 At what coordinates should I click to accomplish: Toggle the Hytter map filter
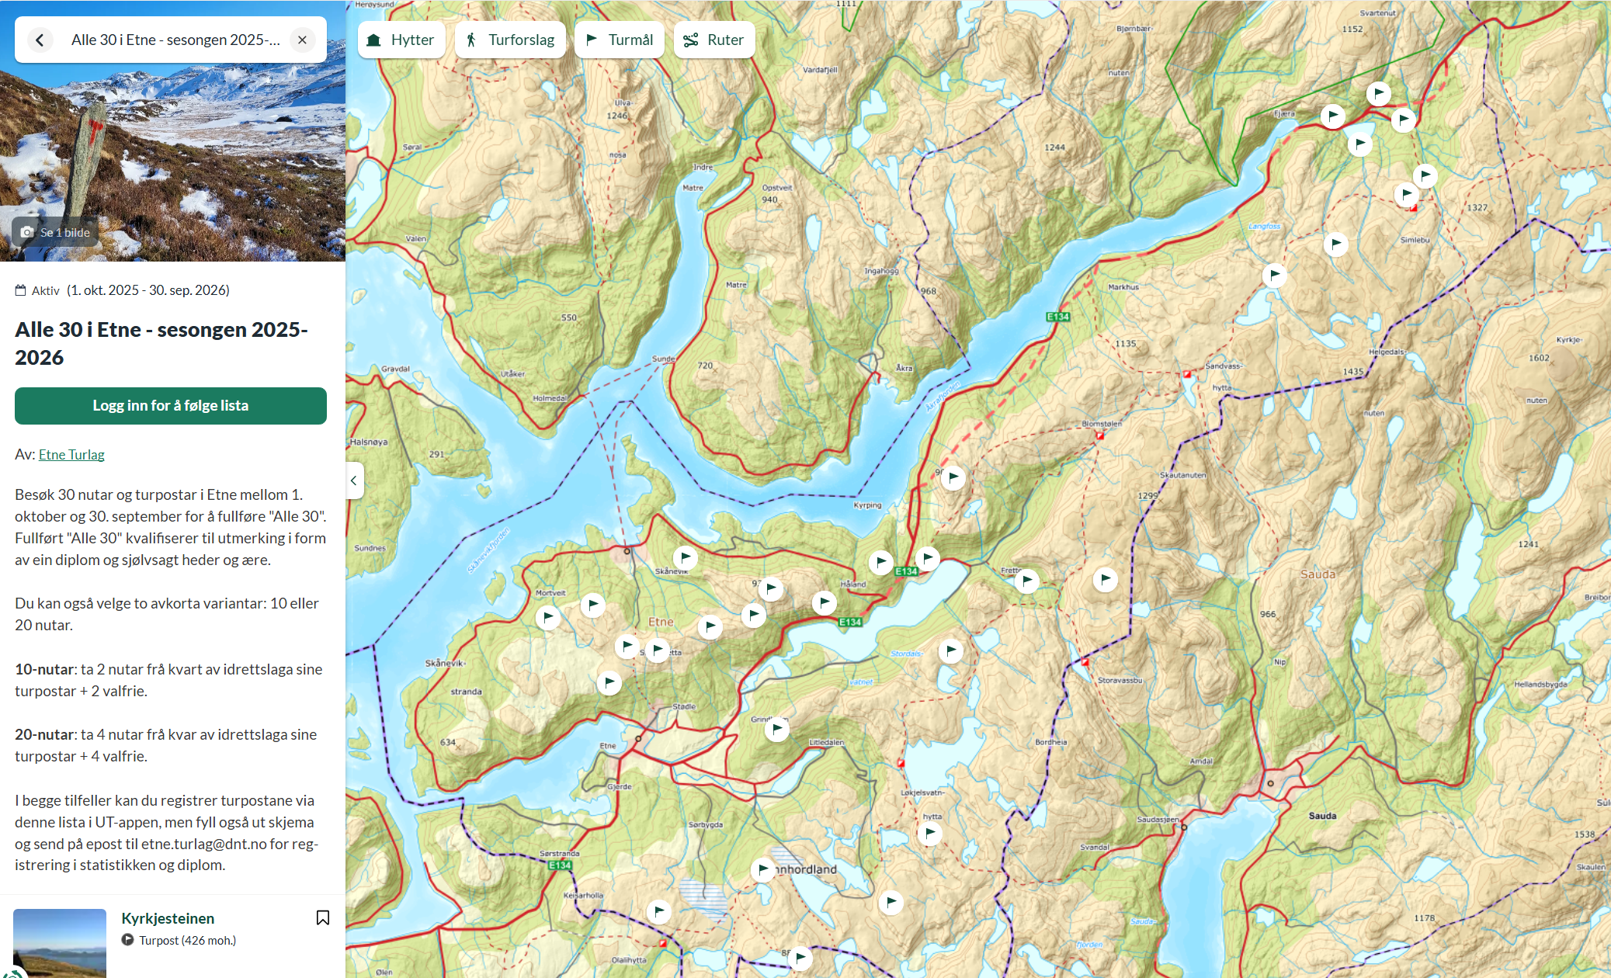[401, 40]
